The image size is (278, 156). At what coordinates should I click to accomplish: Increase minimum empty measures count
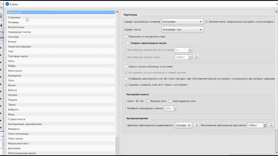click(190, 49)
